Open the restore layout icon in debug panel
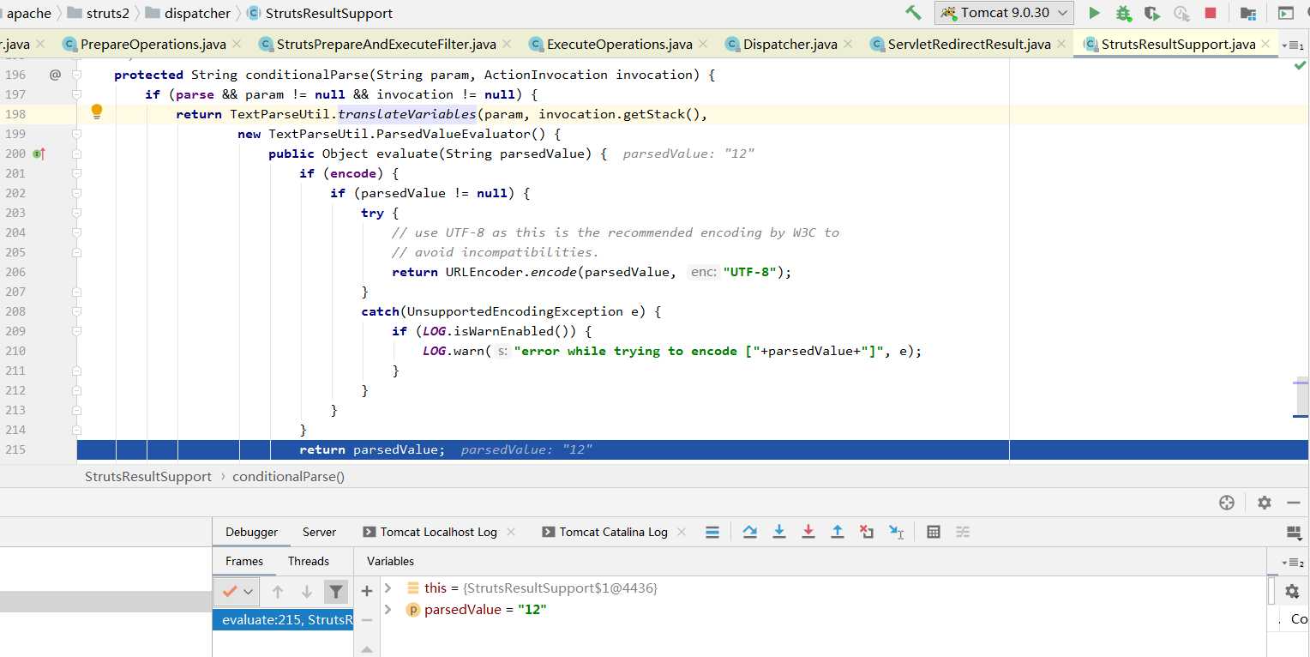The width and height of the screenshot is (1310, 657). coord(1295,533)
